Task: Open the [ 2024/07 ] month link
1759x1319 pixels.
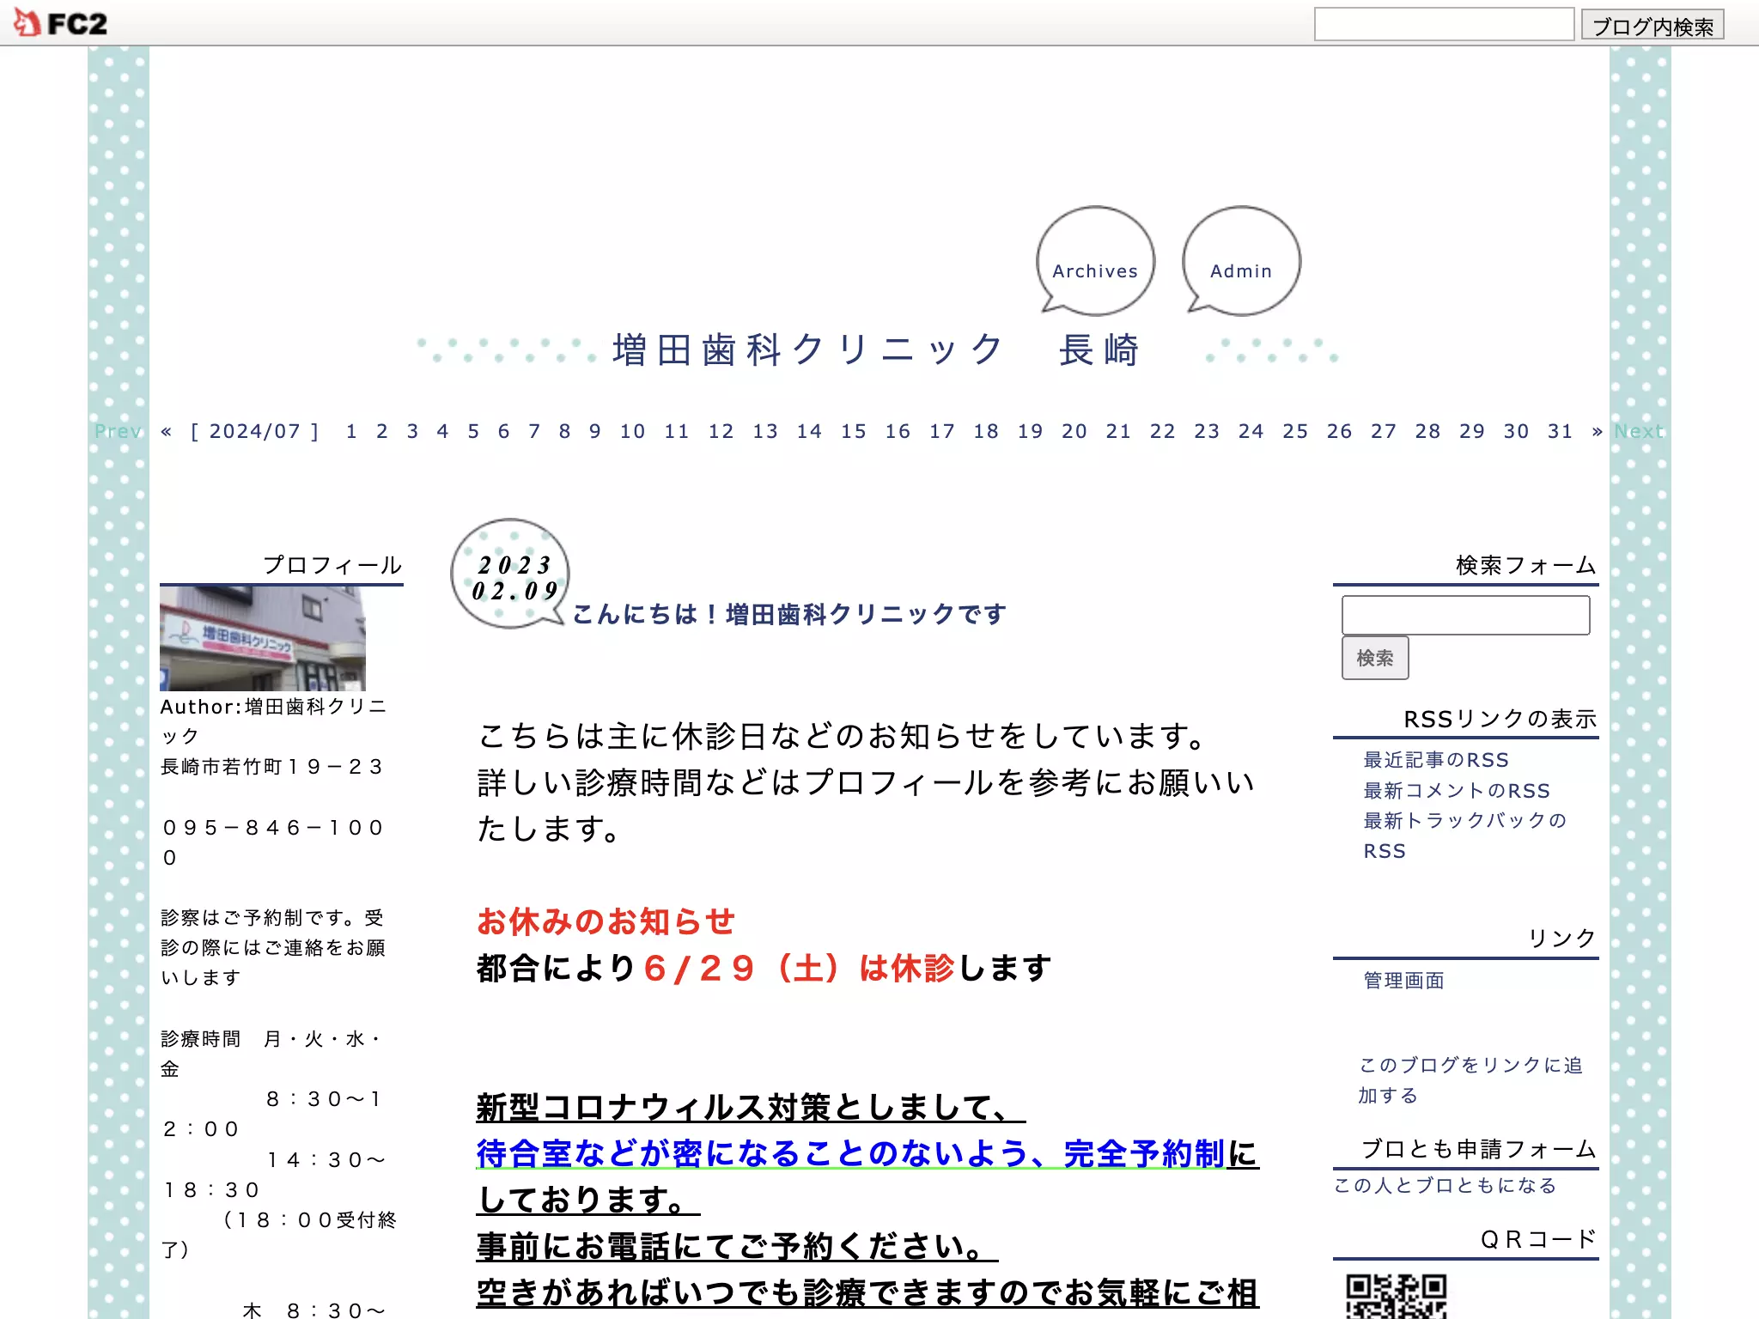Action: pyautogui.click(x=254, y=431)
